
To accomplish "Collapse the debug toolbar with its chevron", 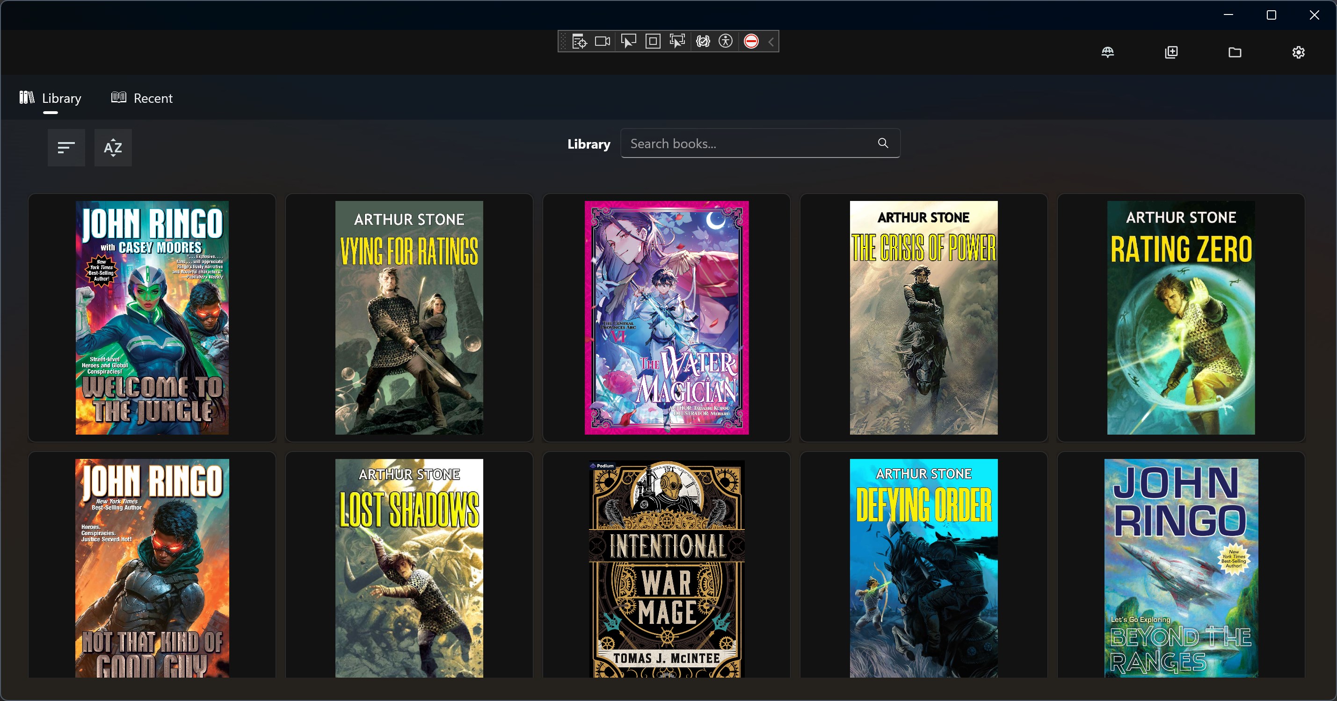I will (x=771, y=42).
